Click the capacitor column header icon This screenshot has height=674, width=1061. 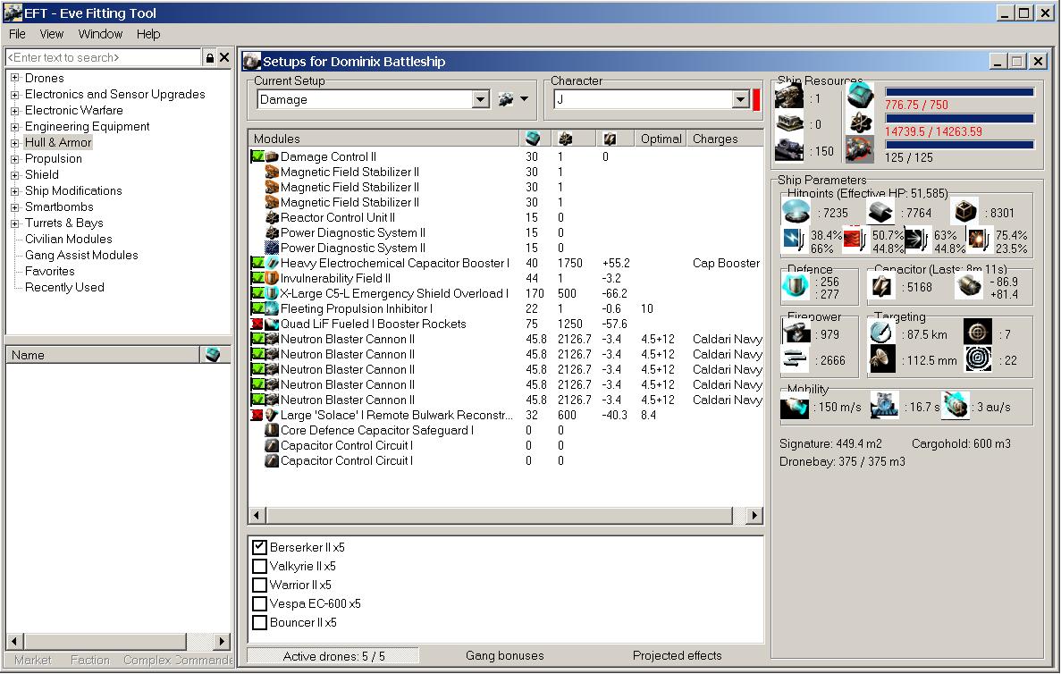coord(610,139)
